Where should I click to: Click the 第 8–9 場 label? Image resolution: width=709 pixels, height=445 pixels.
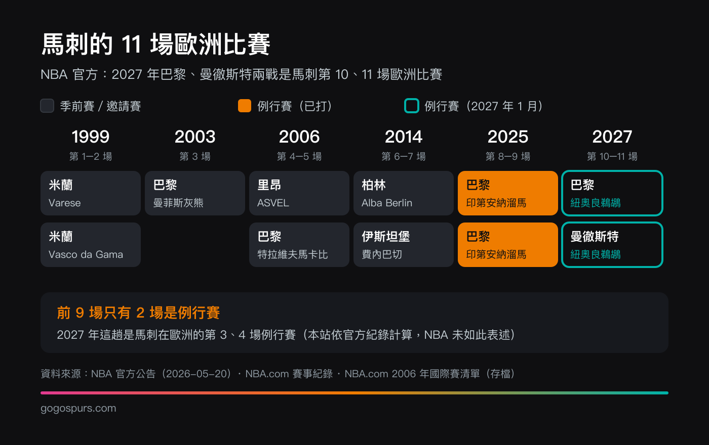coord(508,157)
